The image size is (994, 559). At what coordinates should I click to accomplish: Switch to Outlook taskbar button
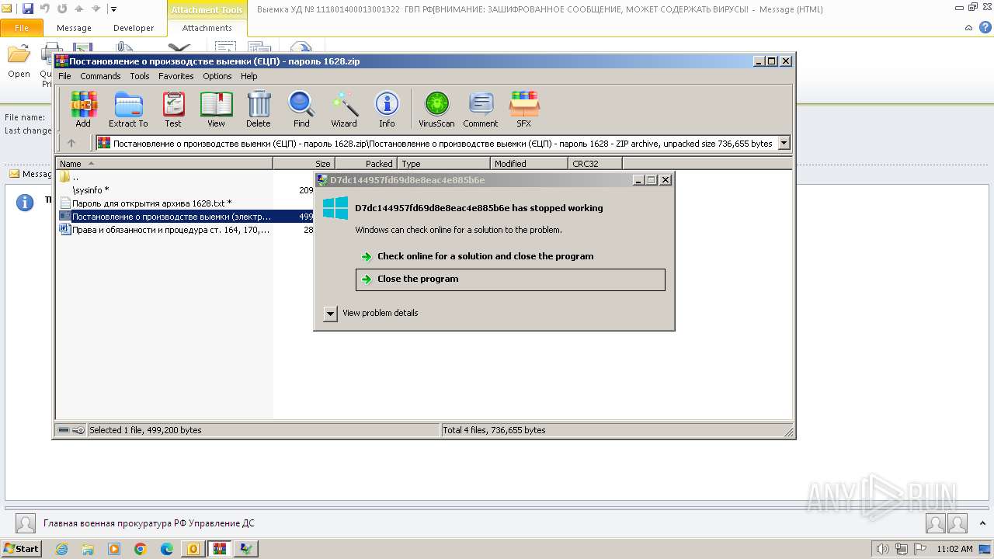tap(193, 549)
